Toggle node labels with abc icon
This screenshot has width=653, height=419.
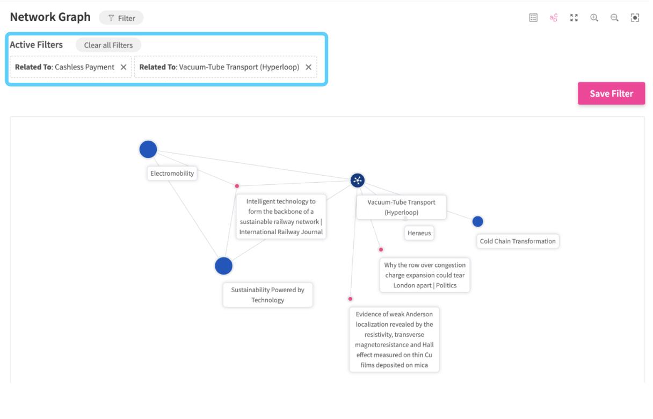[x=554, y=18]
